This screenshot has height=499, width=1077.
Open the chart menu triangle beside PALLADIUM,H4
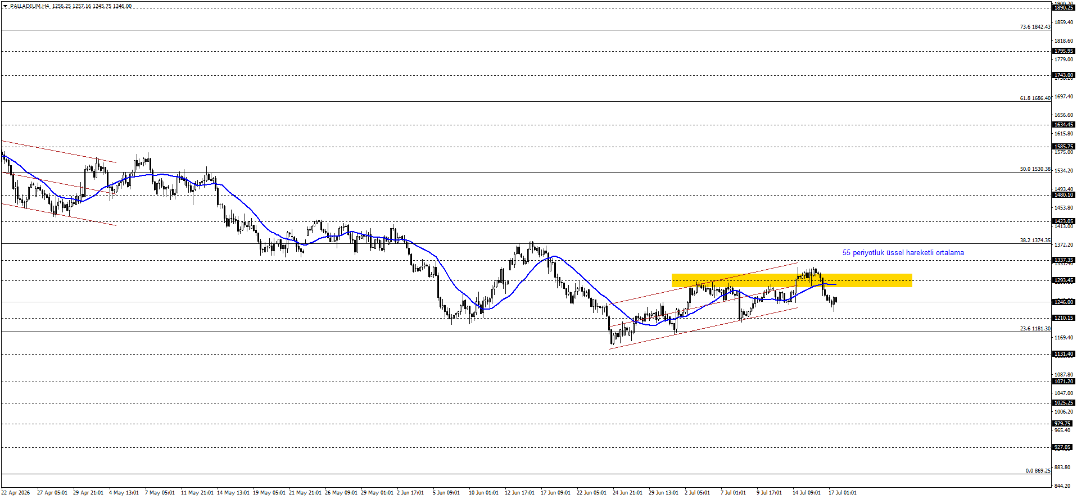5,6
